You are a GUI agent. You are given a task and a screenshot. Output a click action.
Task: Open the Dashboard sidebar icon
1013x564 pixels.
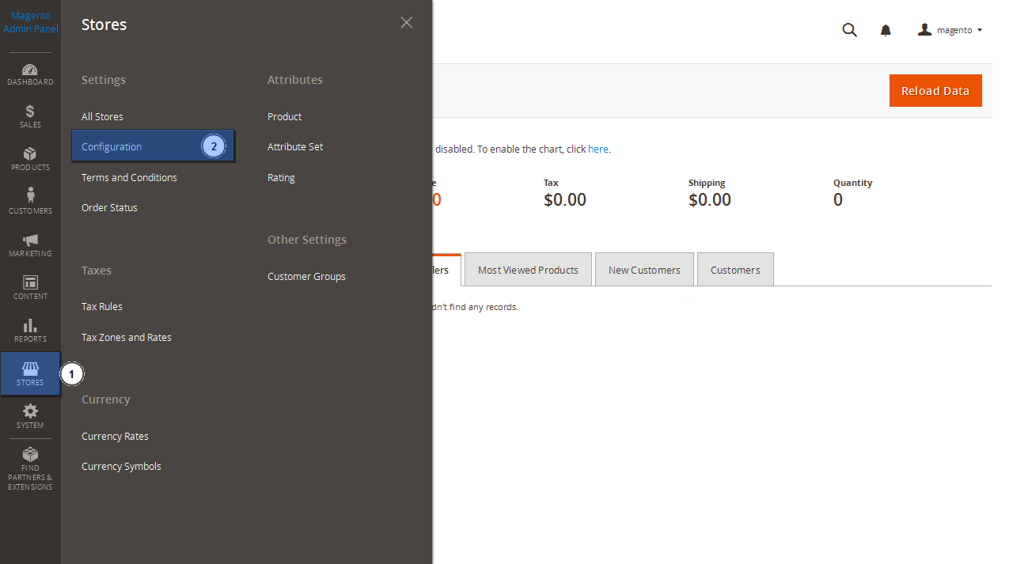[30, 75]
